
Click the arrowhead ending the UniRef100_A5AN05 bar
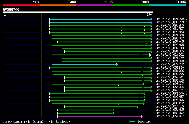pyautogui.click(x=151, y=42)
